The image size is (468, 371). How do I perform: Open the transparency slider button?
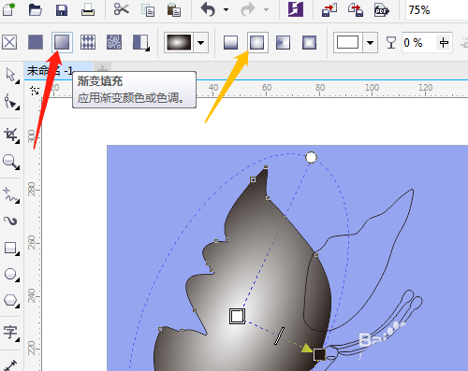[x=444, y=42]
